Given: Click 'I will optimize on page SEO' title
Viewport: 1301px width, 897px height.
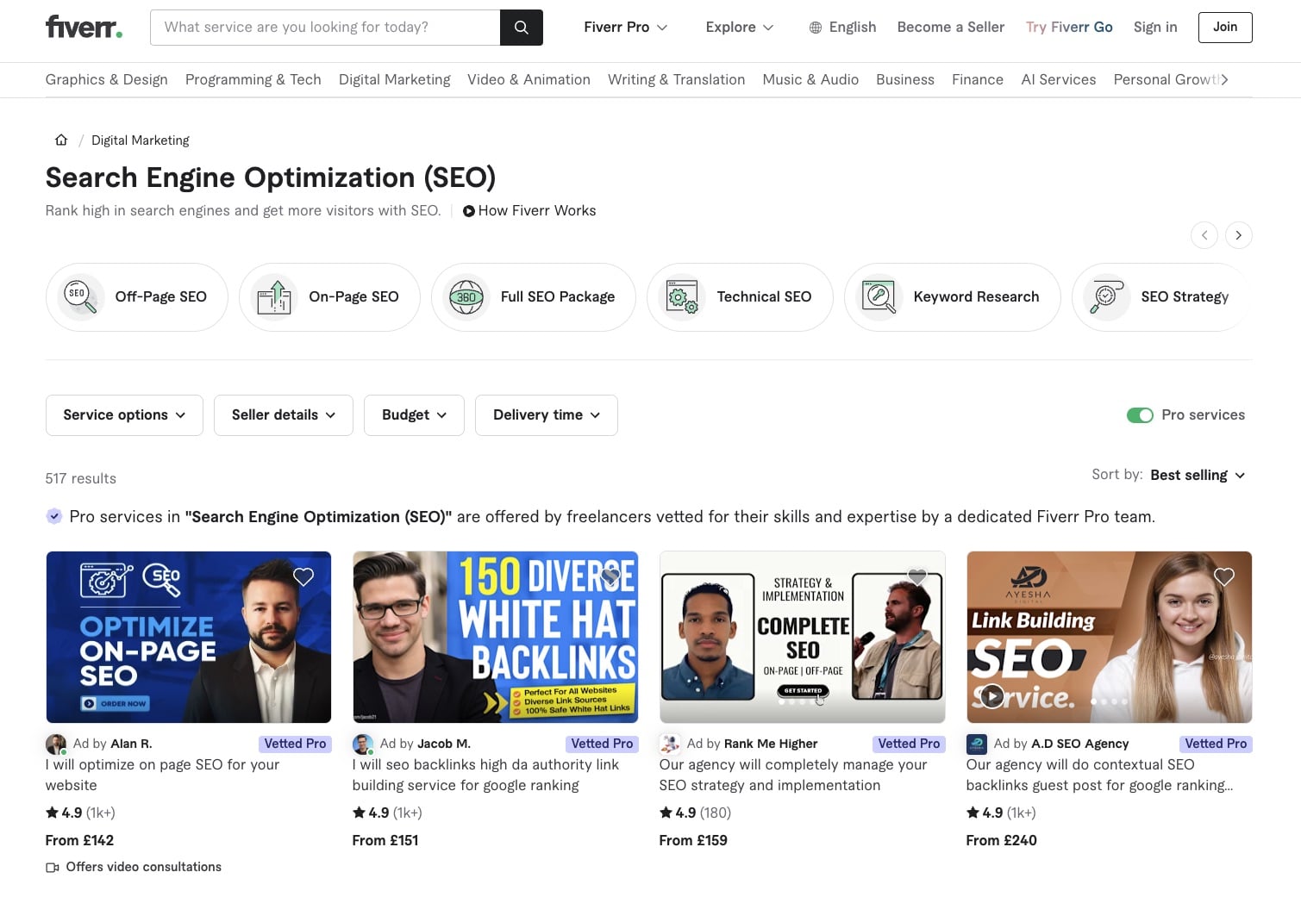Looking at the screenshot, I should pos(163,775).
